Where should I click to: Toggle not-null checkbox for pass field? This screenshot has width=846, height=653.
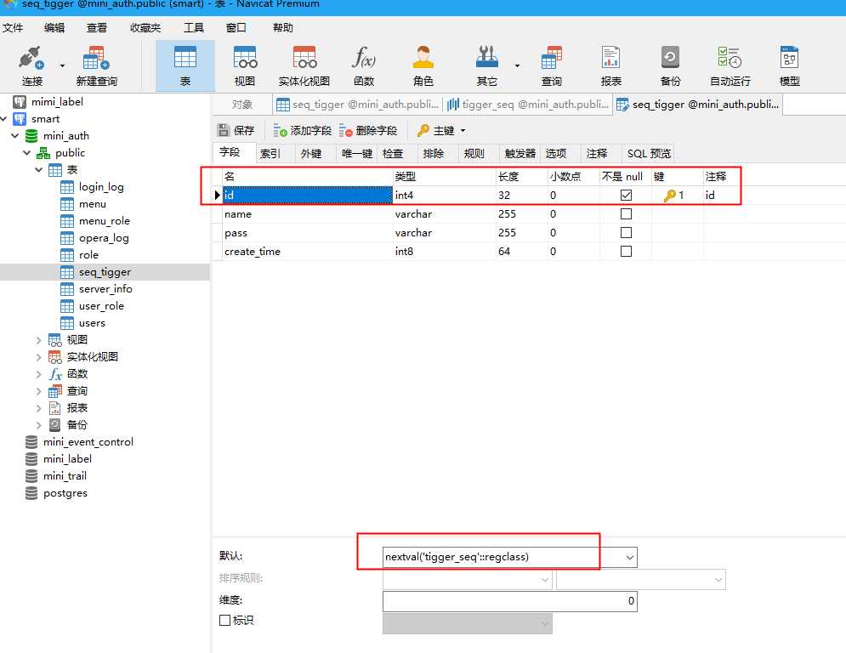click(x=626, y=233)
